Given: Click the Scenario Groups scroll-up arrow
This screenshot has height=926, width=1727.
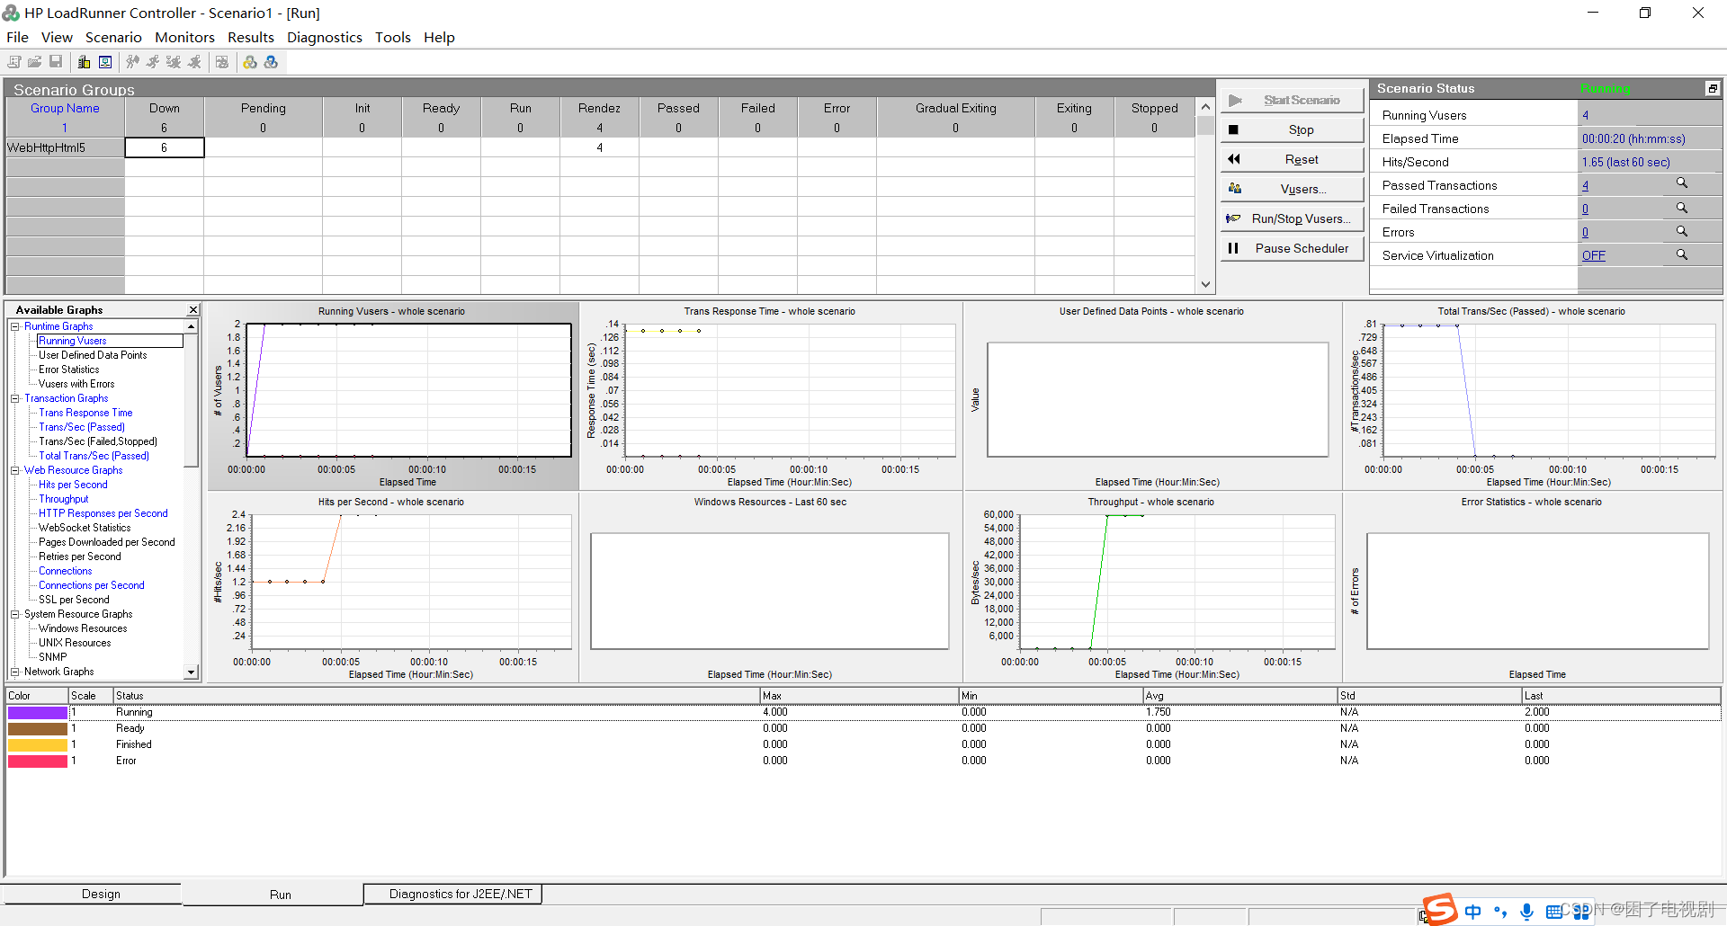Looking at the screenshot, I should 1205,106.
